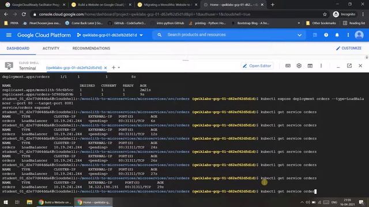This screenshot has height=207, width=369.
Task: Click the Google Cloud Platform logo text
Action: click(x=44, y=35)
